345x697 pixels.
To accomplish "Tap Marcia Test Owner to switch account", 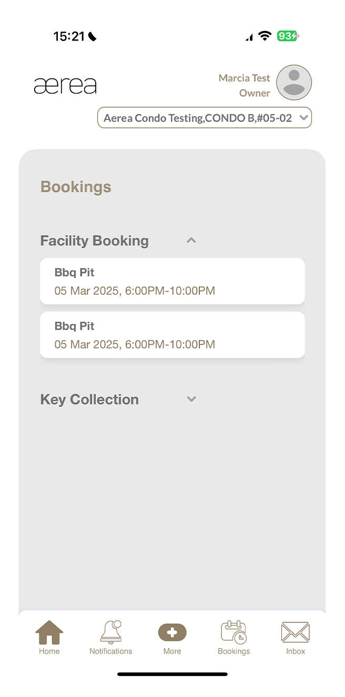I will pos(244,85).
